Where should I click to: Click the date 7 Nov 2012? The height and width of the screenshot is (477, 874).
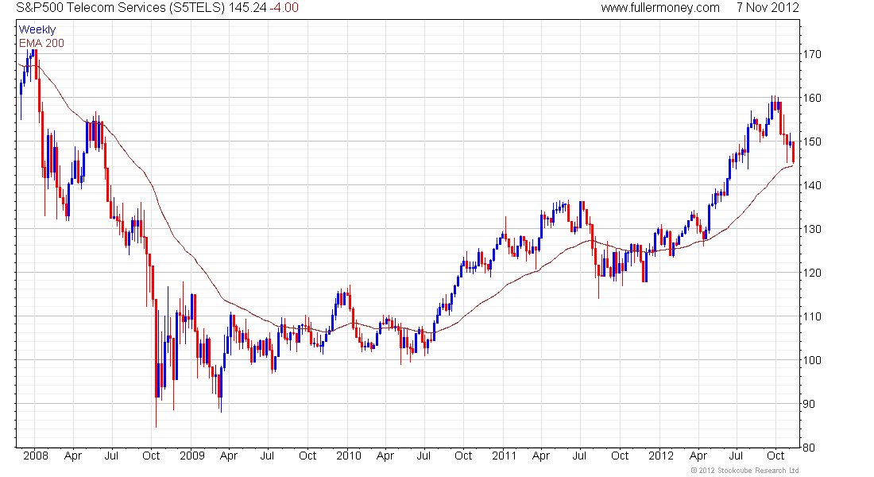point(768,8)
